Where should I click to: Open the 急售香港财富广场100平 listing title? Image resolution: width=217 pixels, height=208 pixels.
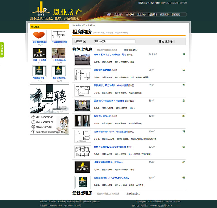(x=111, y=131)
